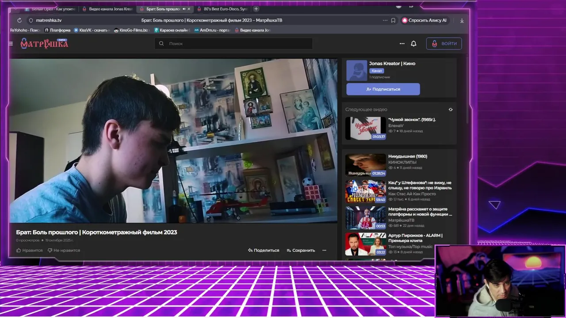Open the KissVK bookmark

pos(92,30)
